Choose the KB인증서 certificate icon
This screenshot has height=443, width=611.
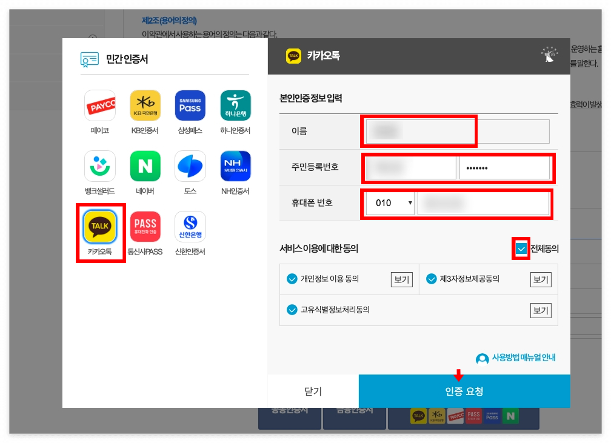[145, 105]
